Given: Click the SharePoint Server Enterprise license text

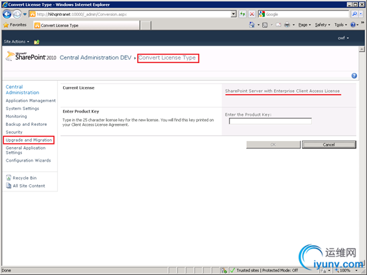Looking at the screenshot, I should click(282, 91).
